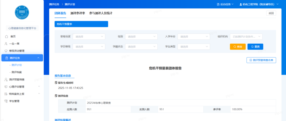Open 测评档案 in the sidebar

(x=16, y=72)
